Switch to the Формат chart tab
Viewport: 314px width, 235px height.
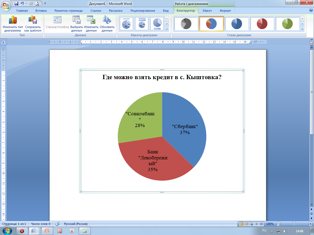(225, 11)
